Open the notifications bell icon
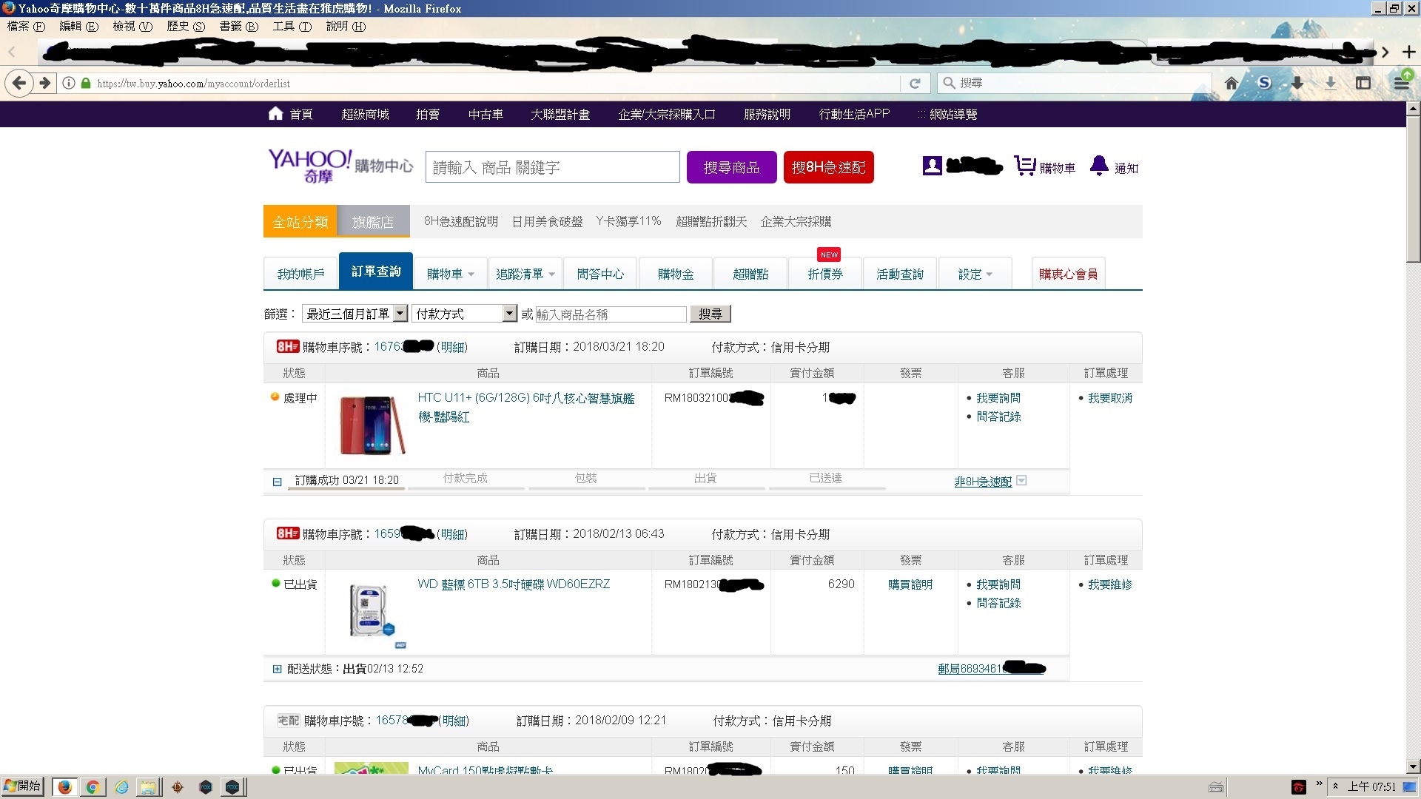1421x799 pixels. pyautogui.click(x=1099, y=166)
